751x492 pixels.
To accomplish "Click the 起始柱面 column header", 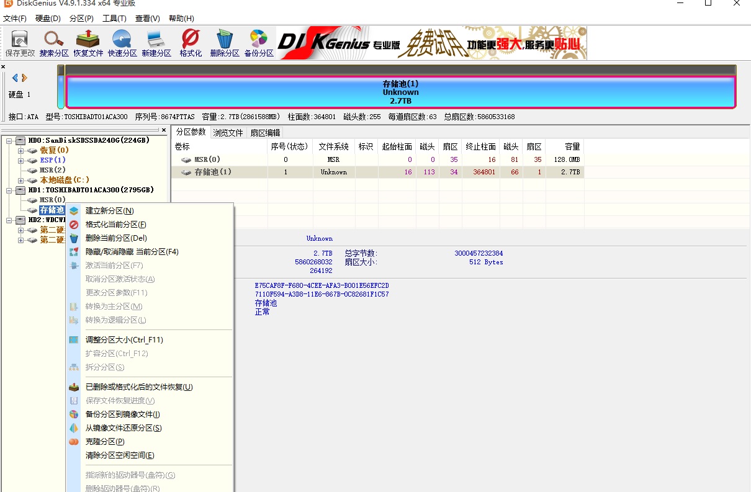I will pyautogui.click(x=397, y=147).
